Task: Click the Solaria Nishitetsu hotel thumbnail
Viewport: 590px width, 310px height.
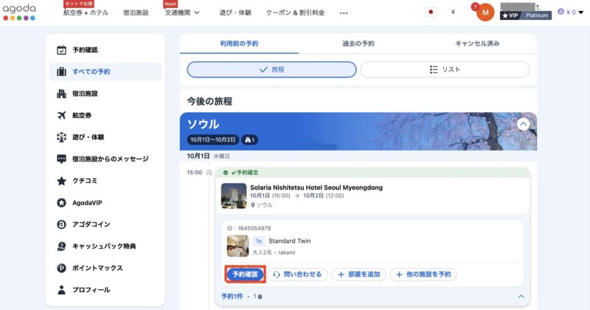Action: pyautogui.click(x=235, y=196)
